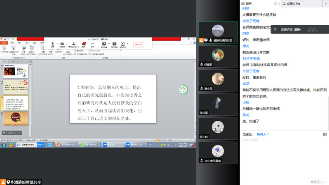Switch to the 聊天 chat tab
The height and width of the screenshot is (185, 329).
(248, 3)
